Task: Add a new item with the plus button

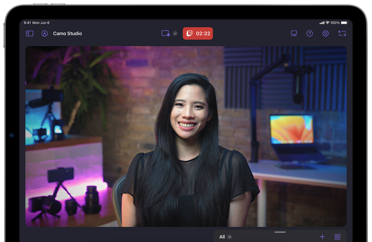Action: pyautogui.click(x=322, y=237)
